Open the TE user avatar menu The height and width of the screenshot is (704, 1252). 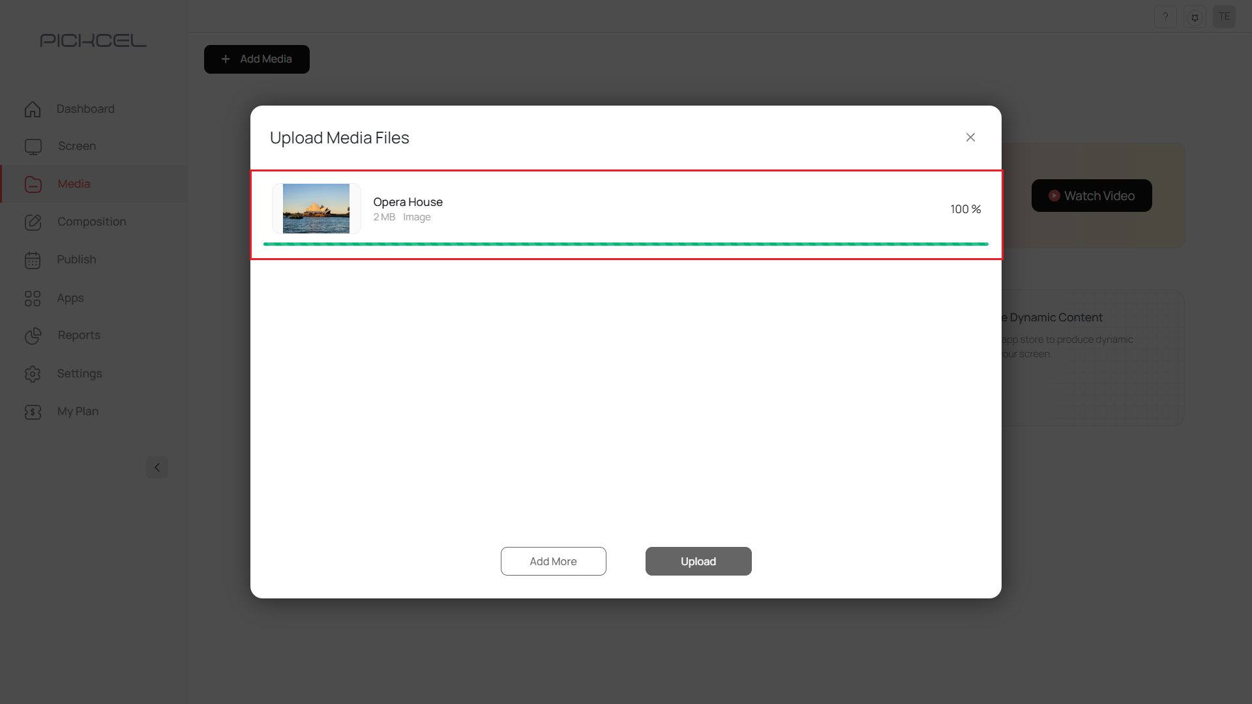tap(1225, 16)
